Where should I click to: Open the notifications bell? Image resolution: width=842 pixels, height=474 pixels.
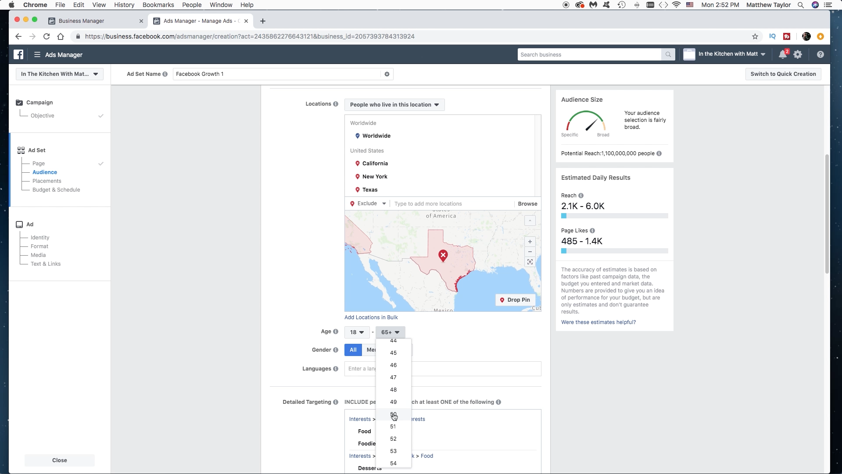click(783, 54)
